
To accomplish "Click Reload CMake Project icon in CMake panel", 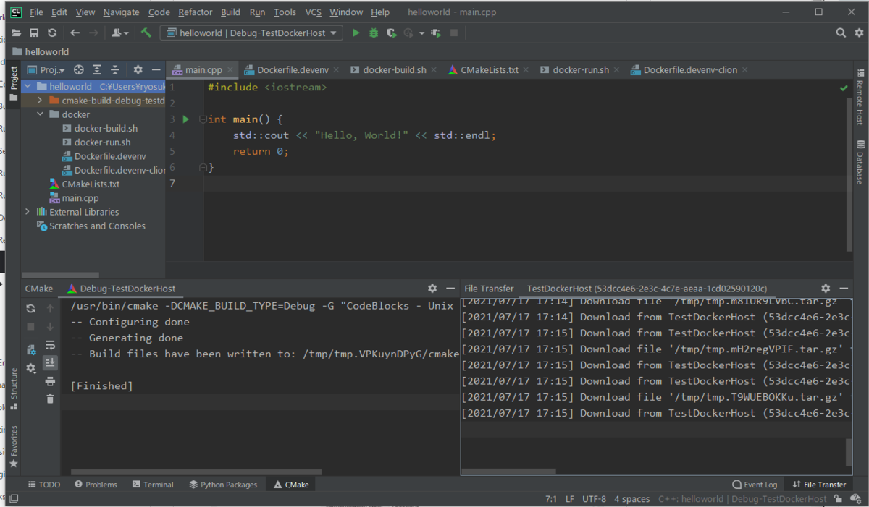I will point(30,308).
